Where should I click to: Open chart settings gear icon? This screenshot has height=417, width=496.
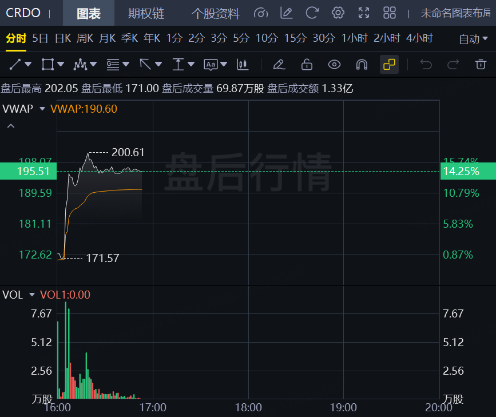click(x=338, y=13)
